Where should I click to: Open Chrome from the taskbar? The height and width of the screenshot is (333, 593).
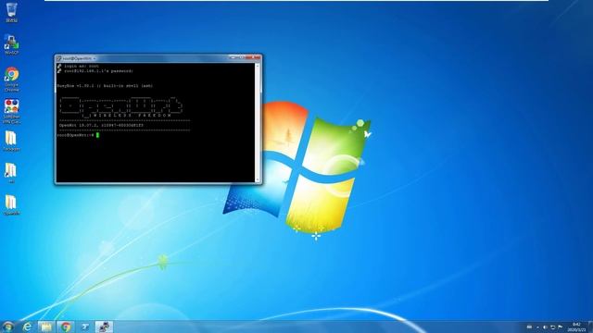tap(66, 327)
